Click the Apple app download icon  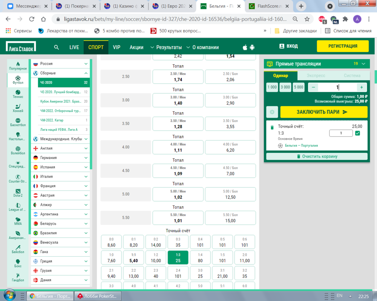(x=245, y=47)
